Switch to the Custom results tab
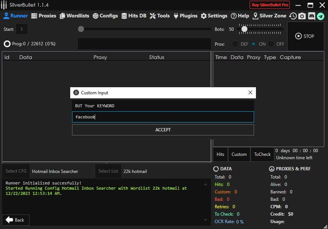 click(239, 154)
